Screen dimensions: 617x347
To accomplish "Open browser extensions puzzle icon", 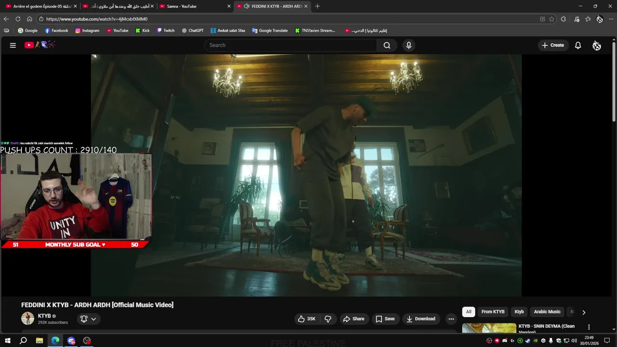I will pyautogui.click(x=563, y=19).
